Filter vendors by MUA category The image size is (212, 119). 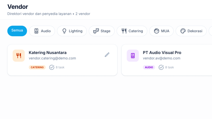pyautogui.click(x=161, y=31)
